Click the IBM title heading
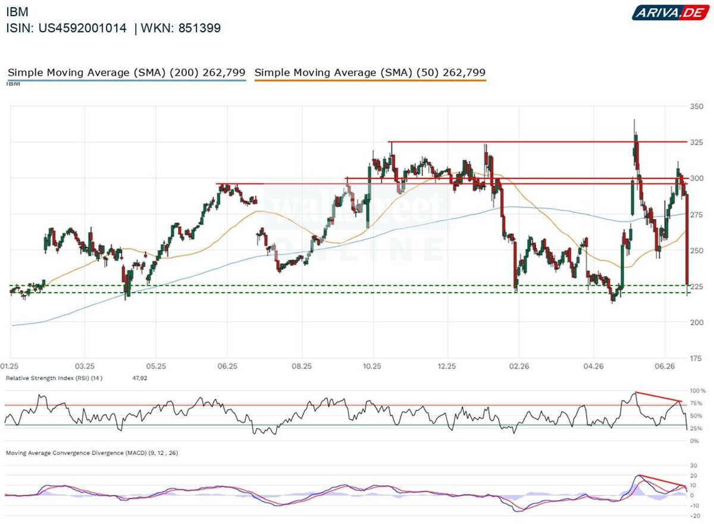The width and height of the screenshot is (714, 524). click(17, 12)
